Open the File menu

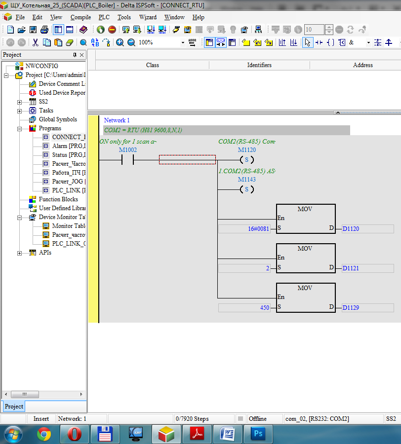click(x=20, y=17)
